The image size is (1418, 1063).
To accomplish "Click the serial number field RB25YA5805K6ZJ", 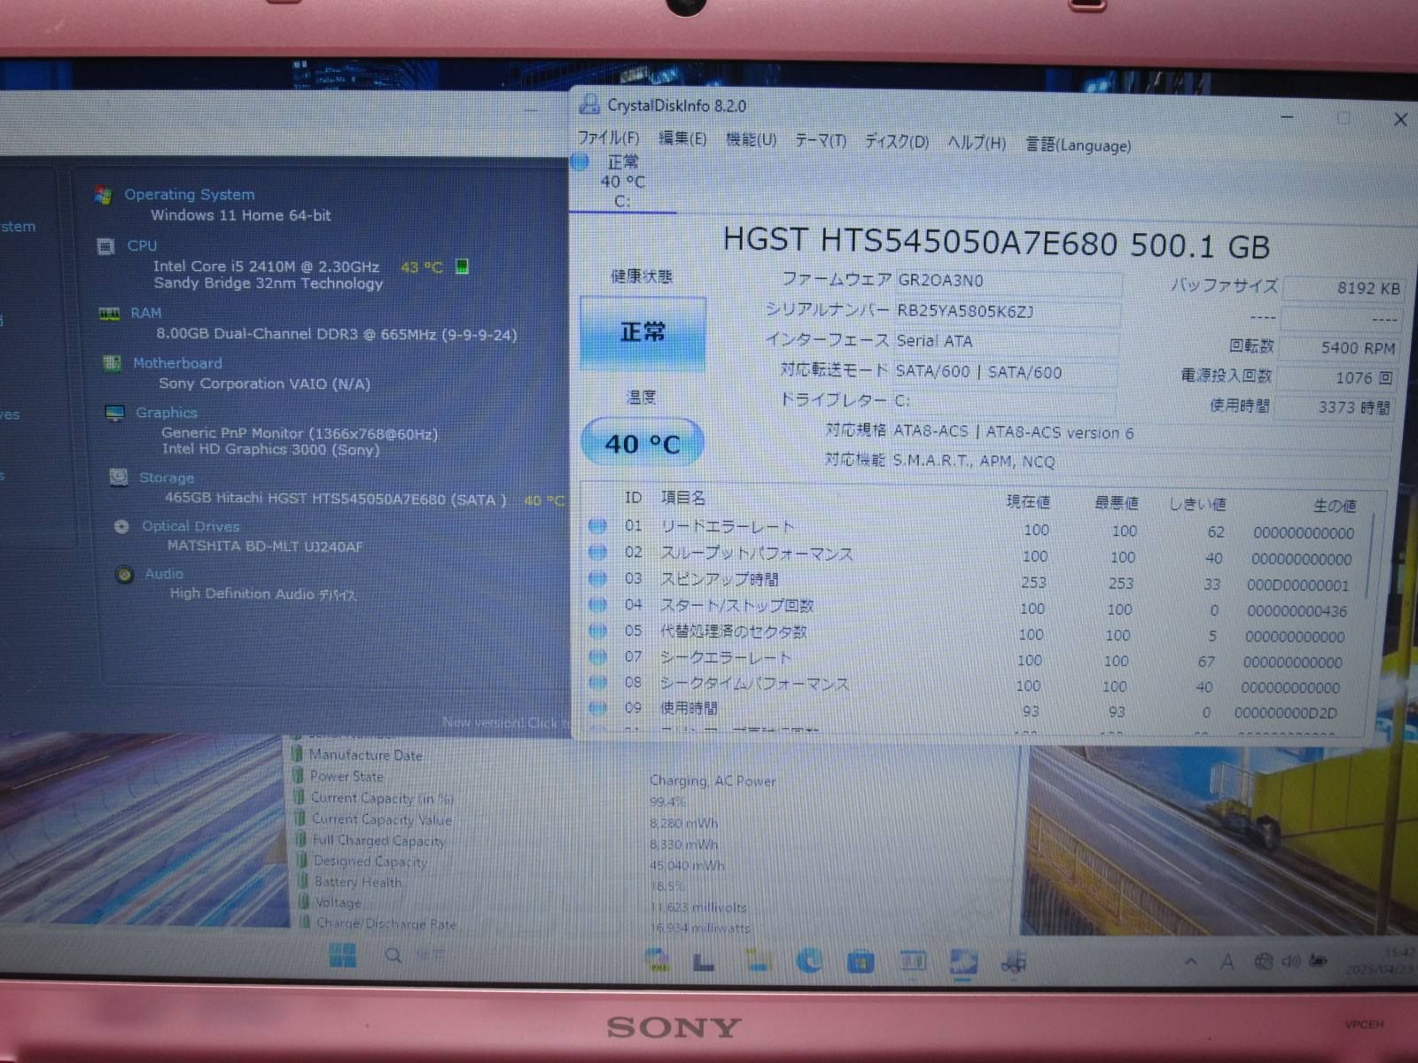I will [x=1008, y=312].
